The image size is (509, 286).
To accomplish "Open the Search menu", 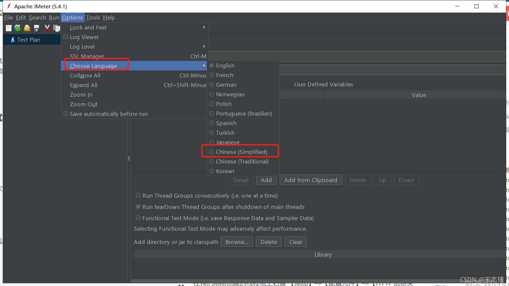I will coord(37,18).
